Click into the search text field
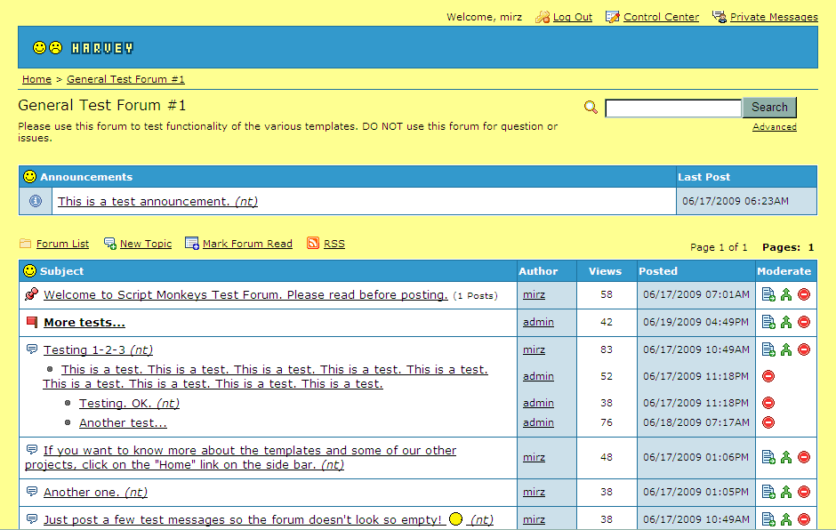This screenshot has width=836, height=530. pyautogui.click(x=673, y=108)
